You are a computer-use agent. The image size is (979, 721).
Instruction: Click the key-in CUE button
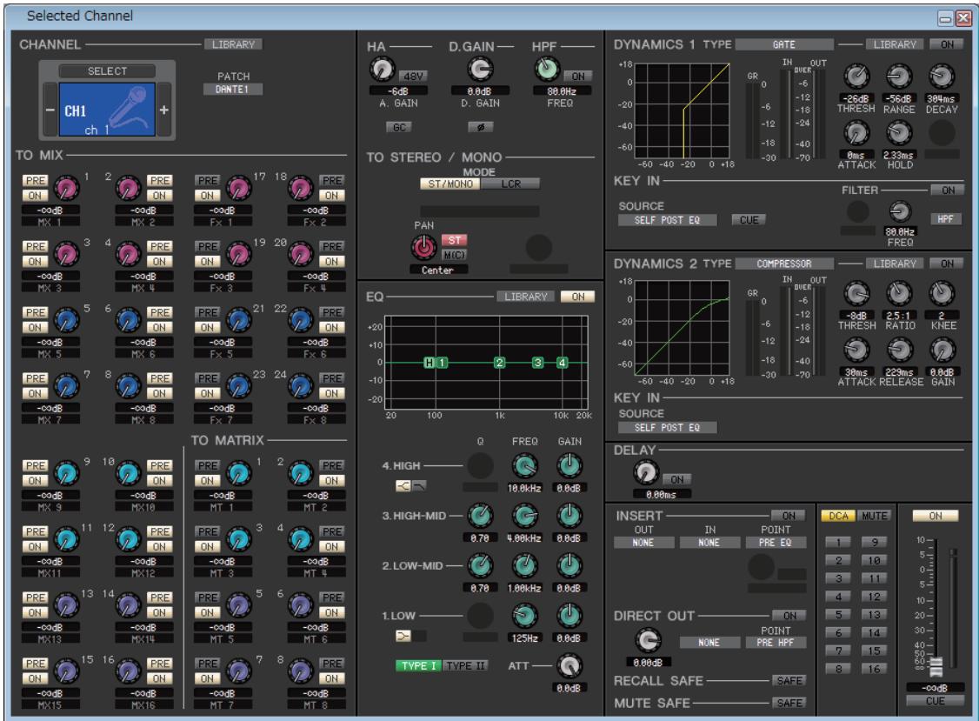point(749,220)
